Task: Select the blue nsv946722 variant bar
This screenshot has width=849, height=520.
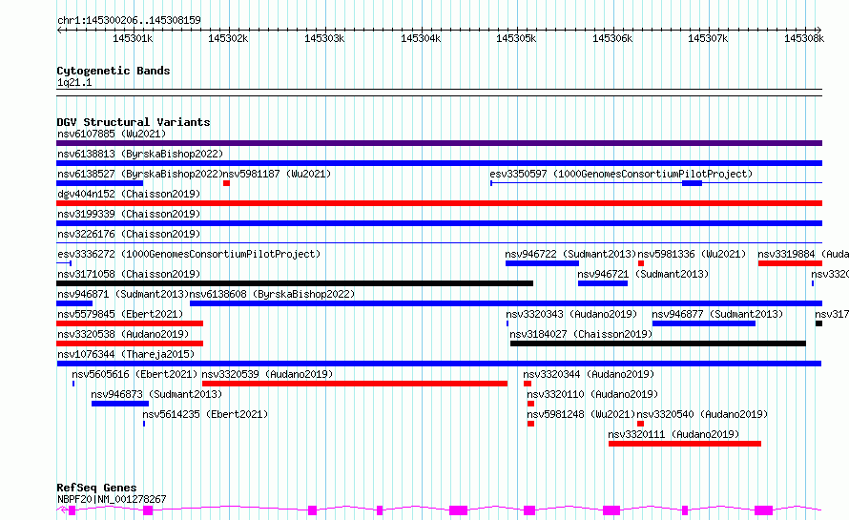Action: click(x=542, y=263)
